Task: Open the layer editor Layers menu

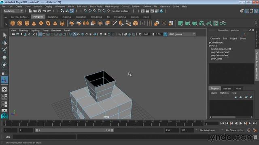Action: pos(214,93)
